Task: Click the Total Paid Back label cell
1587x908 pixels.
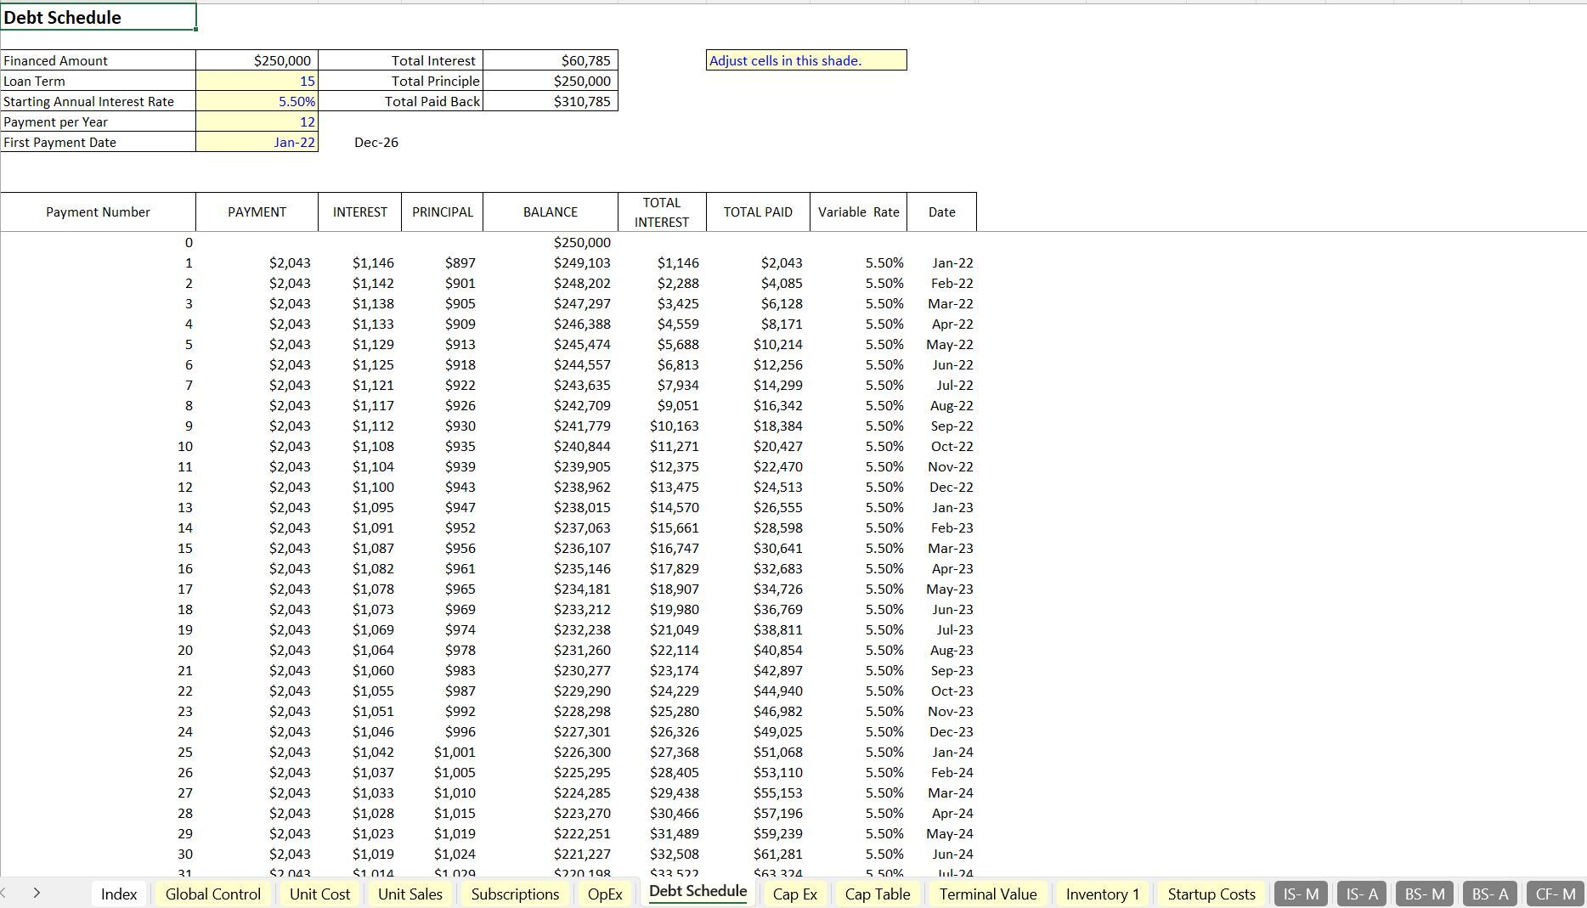Action: [400, 101]
